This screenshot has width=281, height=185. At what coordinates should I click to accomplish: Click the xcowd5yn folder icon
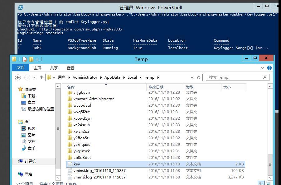pos(70,118)
